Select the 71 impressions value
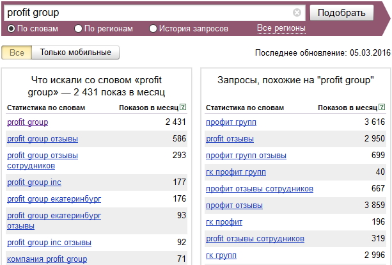The width and height of the screenshot is (392, 265). point(182,259)
